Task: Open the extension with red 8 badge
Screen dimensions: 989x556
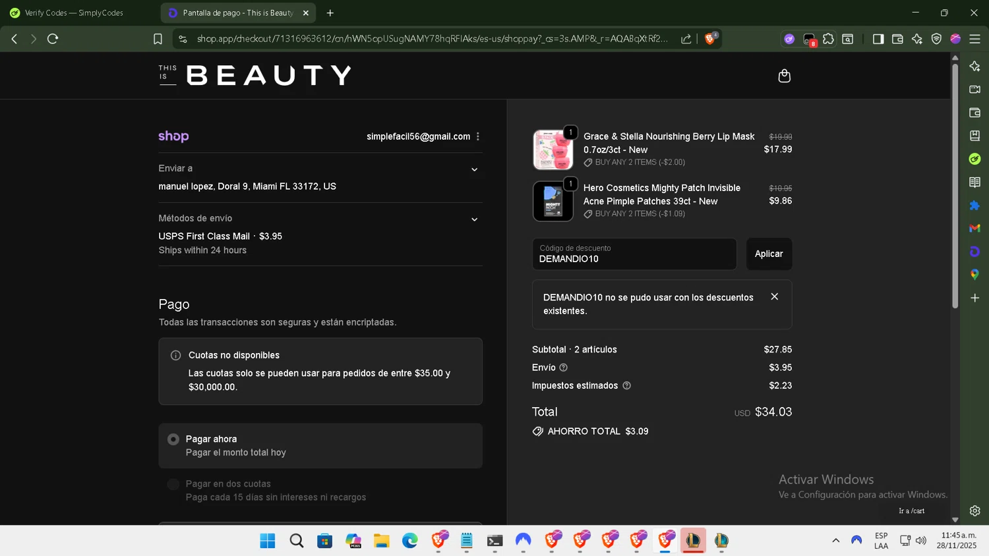Action: [x=809, y=39]
